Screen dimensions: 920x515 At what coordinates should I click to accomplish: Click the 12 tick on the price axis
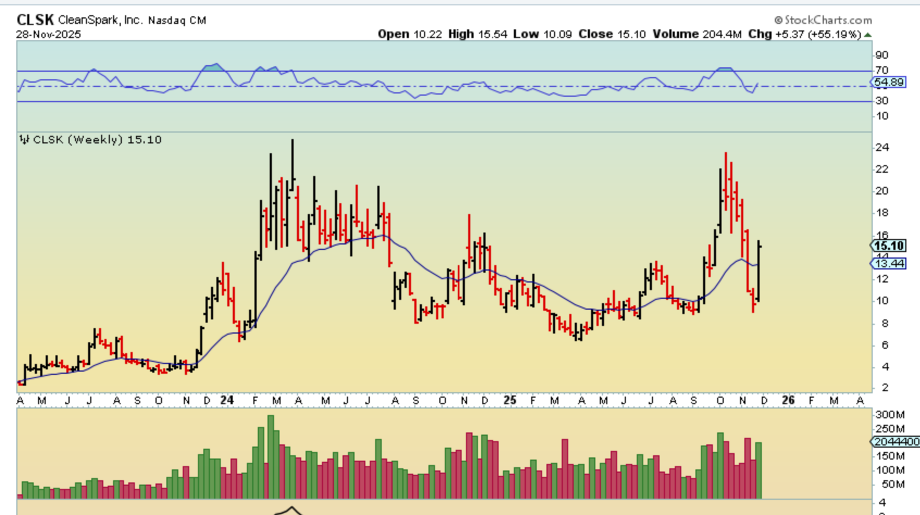(x=882, y=279)
